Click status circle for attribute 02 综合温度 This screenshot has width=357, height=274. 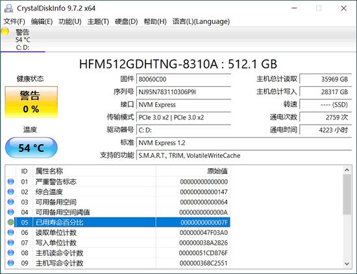tap(10, 192)
